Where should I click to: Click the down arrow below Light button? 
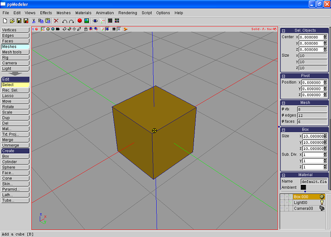point(15,73)
